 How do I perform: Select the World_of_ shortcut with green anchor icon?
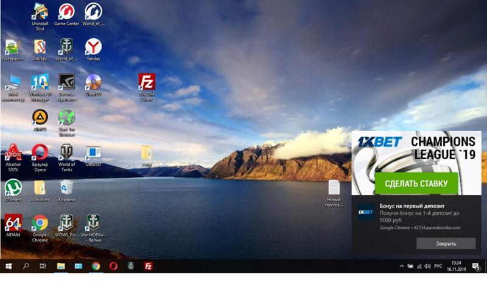point(66,50)
